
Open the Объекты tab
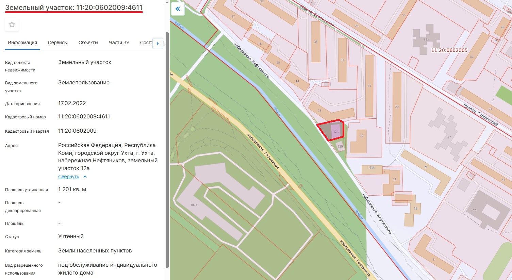[88, 43]
